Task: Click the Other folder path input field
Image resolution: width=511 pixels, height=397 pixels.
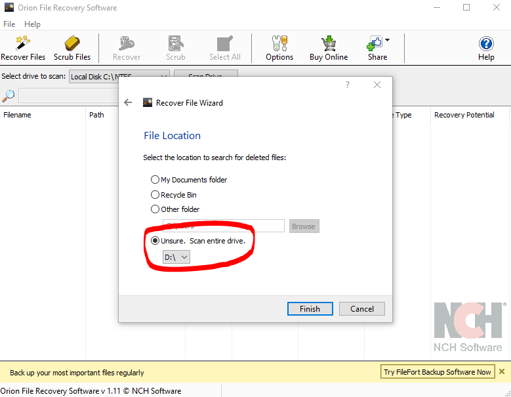Action: click(224, 226)
